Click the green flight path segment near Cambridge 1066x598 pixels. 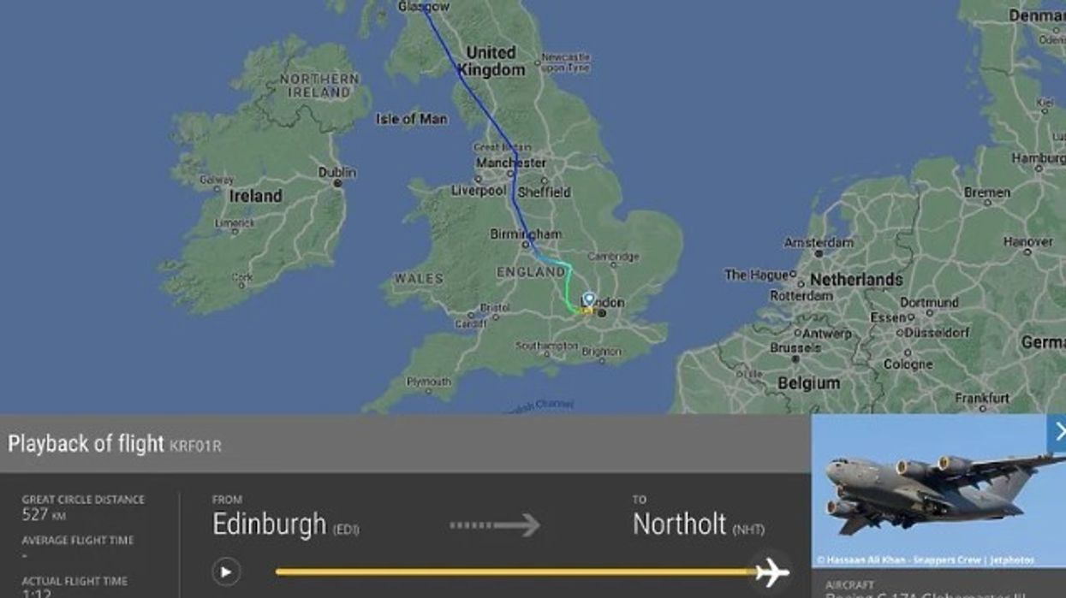click(x=569, y=281)
